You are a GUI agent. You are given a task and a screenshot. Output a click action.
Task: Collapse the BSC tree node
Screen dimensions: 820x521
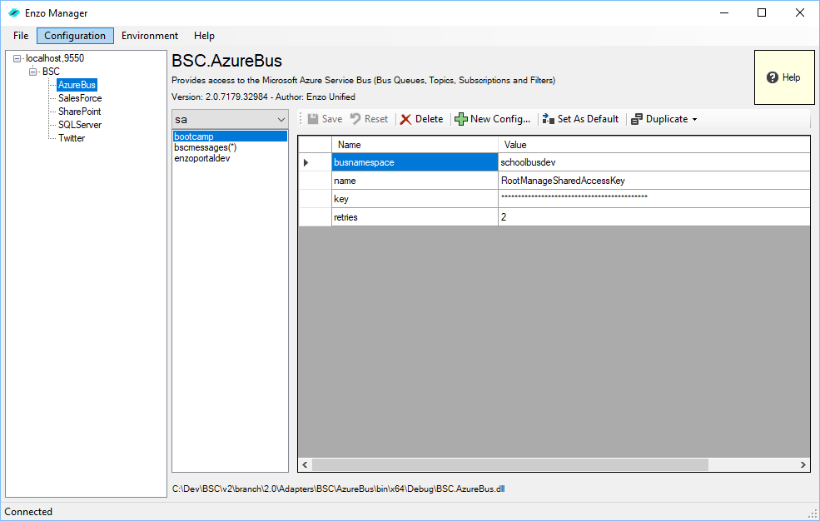click(33, 72)
